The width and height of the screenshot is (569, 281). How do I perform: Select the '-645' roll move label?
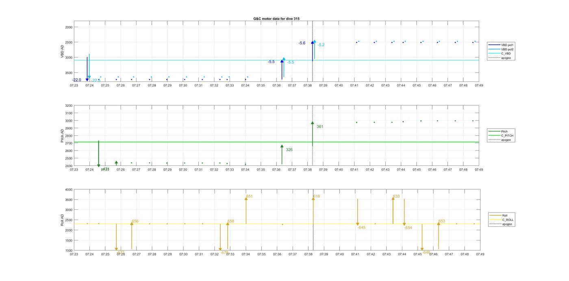point(361,227)
